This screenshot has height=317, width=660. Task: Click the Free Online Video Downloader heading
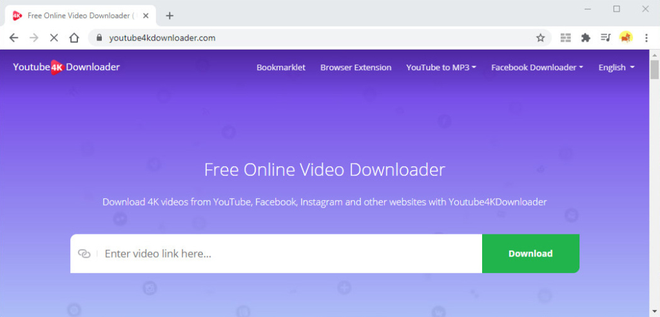coord(325,170)
